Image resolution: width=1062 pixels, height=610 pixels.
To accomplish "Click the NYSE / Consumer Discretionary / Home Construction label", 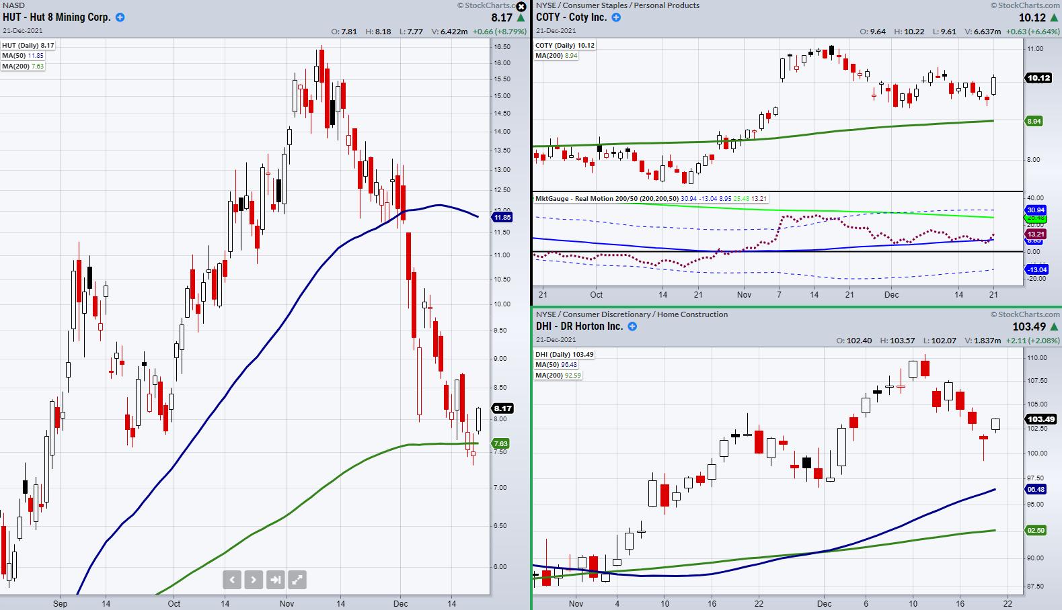I will pos(632,314).
